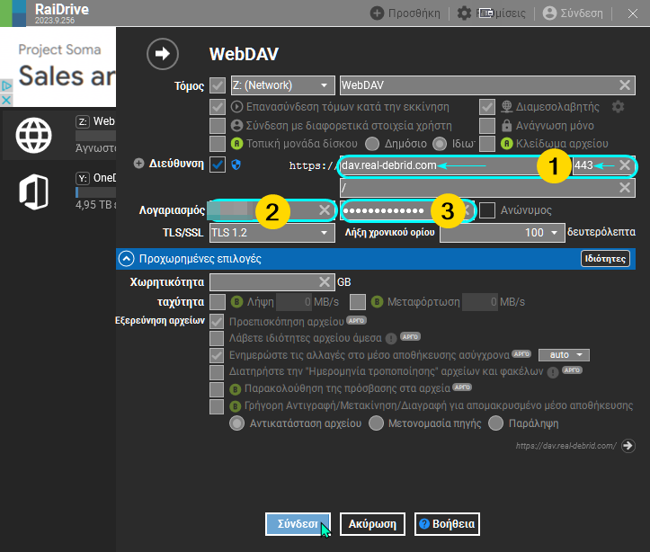Enable Τοπική μονάδα δίσκου checkbox
The width and height of the screenshot is (650, 552).
click(218, 144)
